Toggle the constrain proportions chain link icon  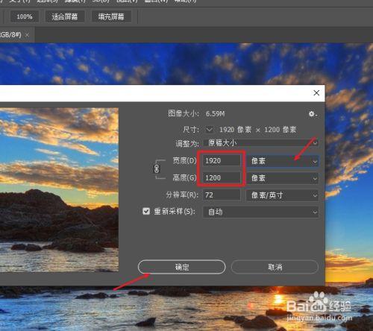(x=157, y=169)
